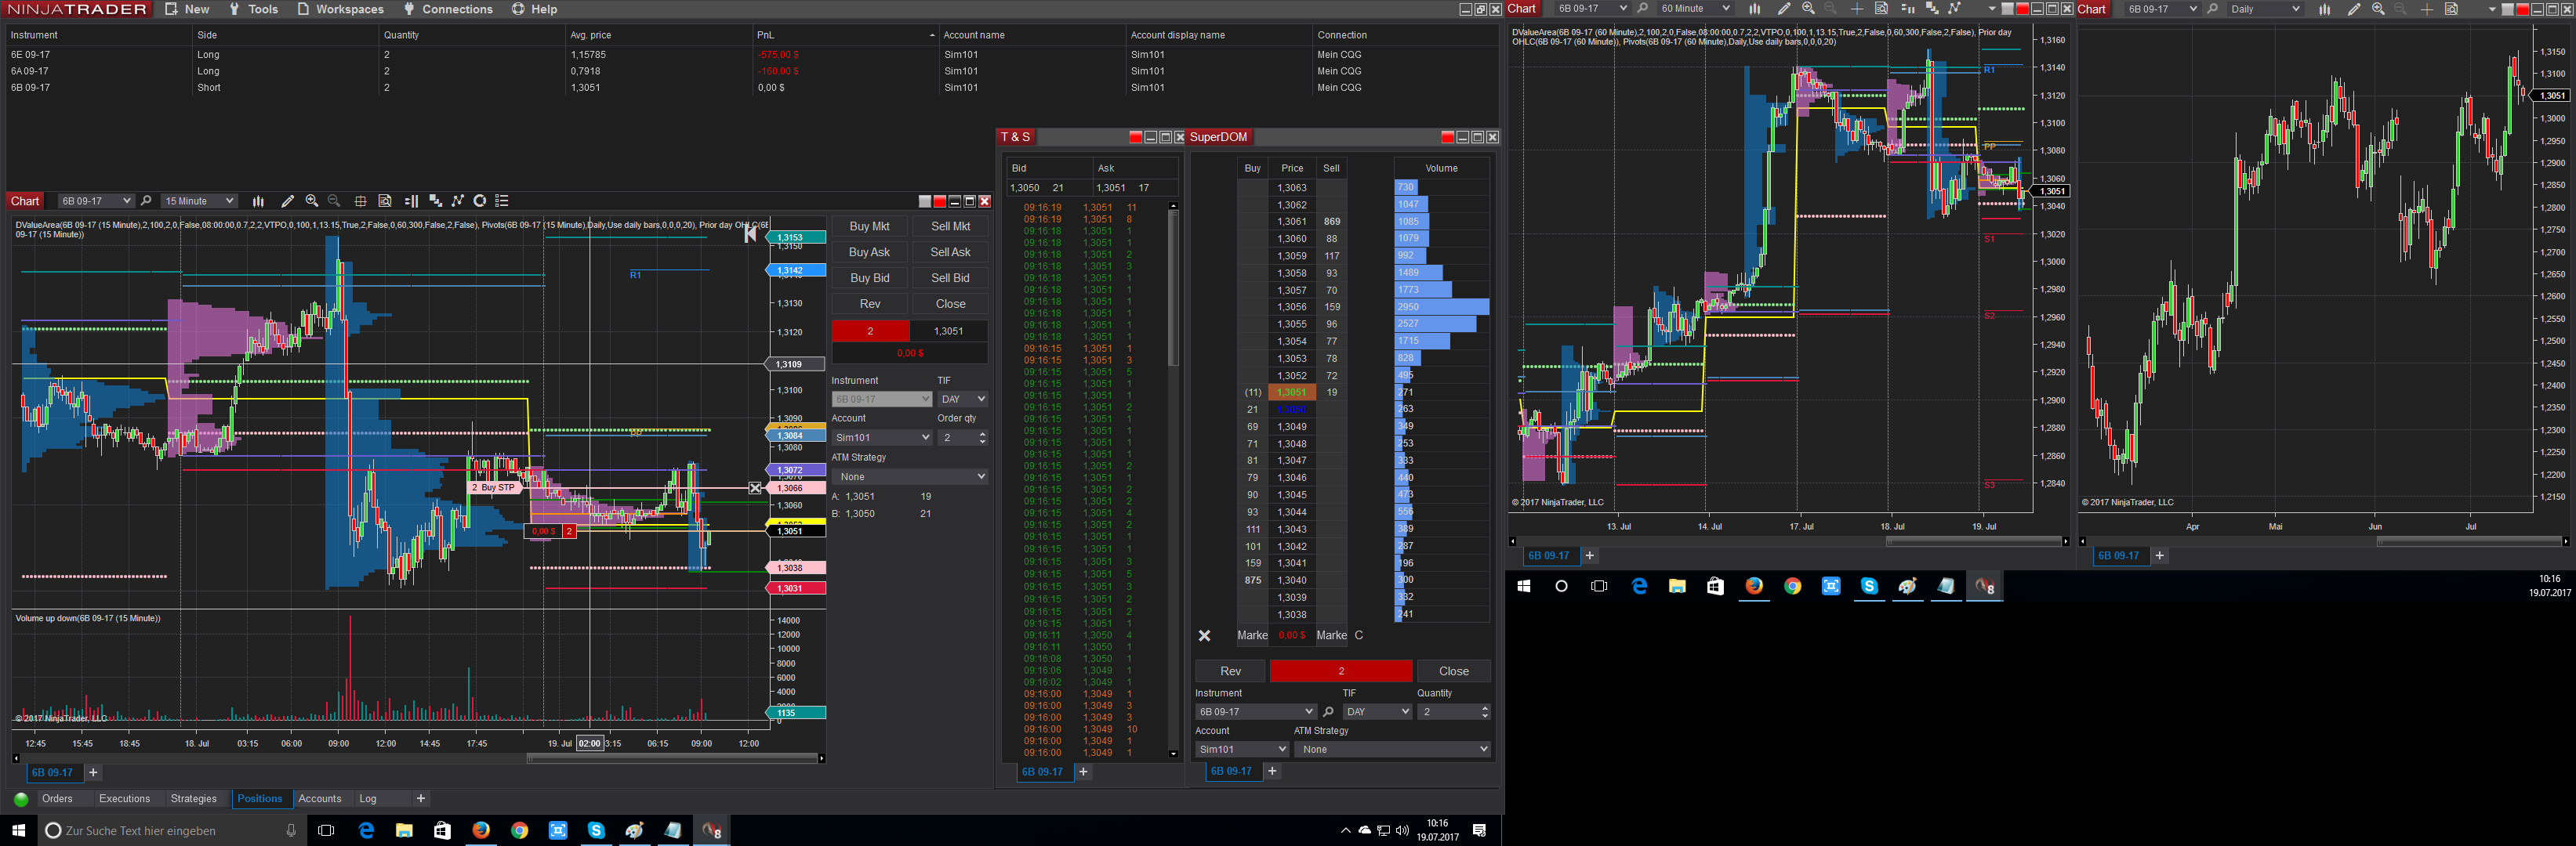Open the Tools menu
The image size is (2576, 846).
pyautogui.click(x=253, y=9)
